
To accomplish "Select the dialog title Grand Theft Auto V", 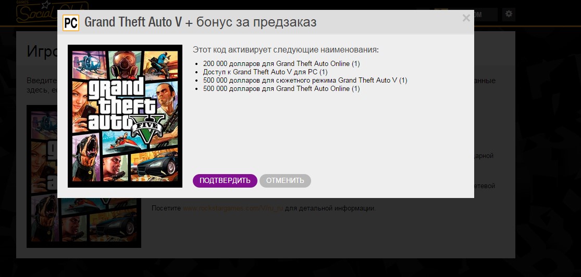I will (x=133, y=22).
